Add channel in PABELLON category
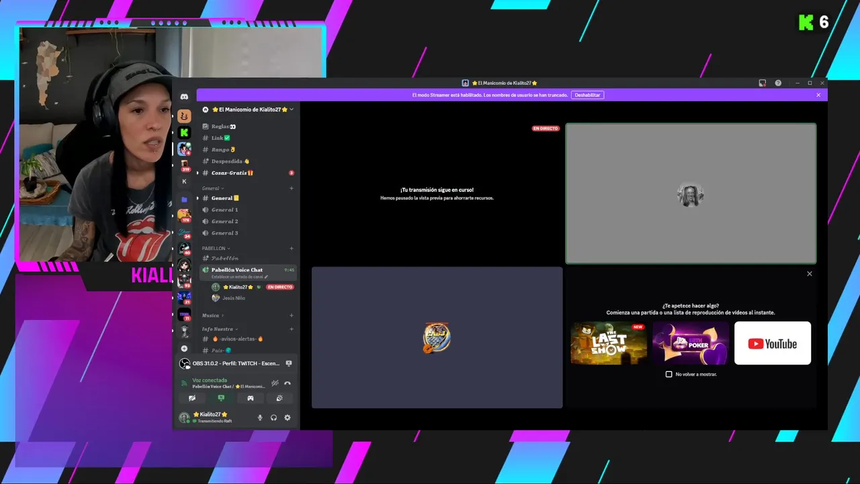Screen dimensions: 860x484 [x=291, y=248]
